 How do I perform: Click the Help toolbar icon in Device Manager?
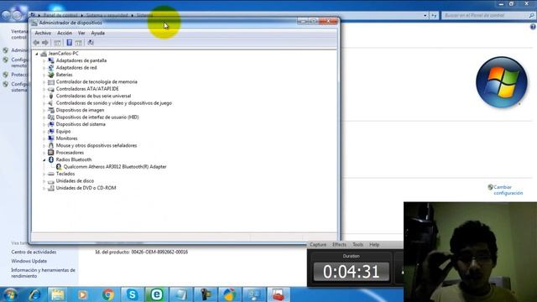click(x=69, y=43)
